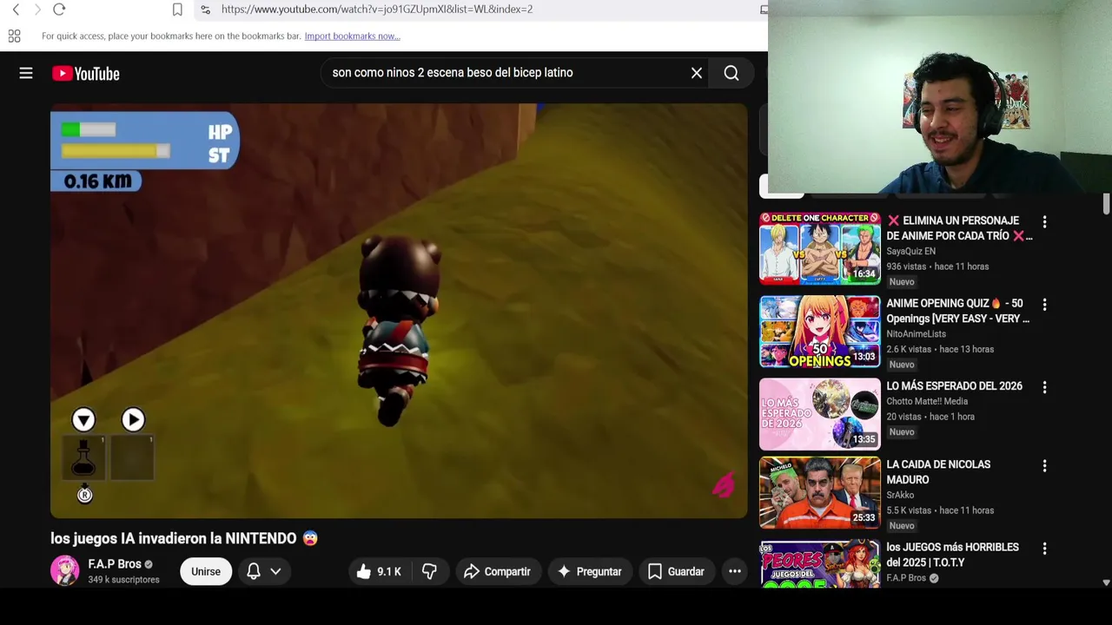The width and height of the screenshot is (1112, 625).
Task: Open LA CAIDA DE NICOLAS MADURO thumbnail
Action: pos(820,493)
